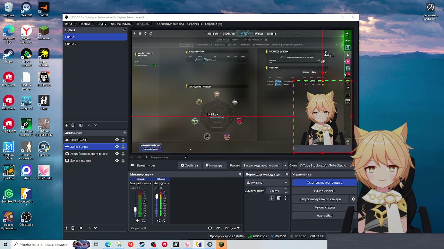Toggle monitoring headphone icon for Звук раб. стола

tap(144, 221)
